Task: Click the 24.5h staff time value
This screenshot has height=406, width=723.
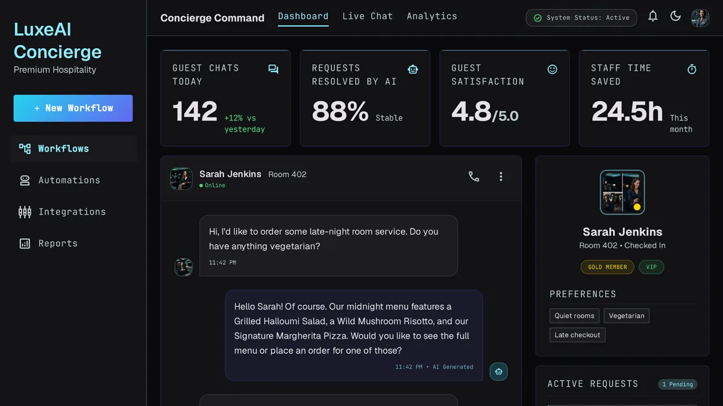Action: [x=627, y=111]
